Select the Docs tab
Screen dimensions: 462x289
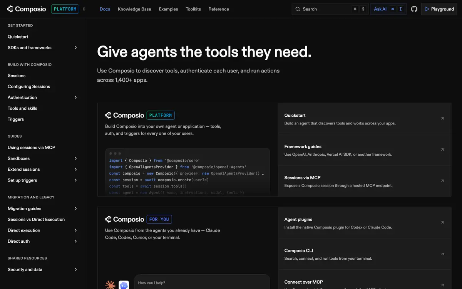105,9
